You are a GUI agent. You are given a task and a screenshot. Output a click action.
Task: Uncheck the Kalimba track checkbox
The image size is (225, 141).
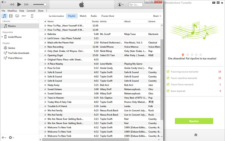pos(45,34)
